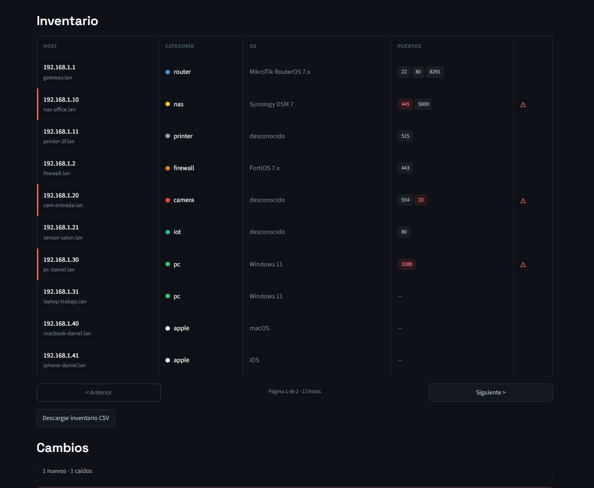Viewport: 594px width, 488px height.
Task: Click port badge 80 on sensor-salon row
Action: click(x=404, y=232)
